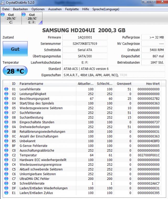Open the Datei menu
This screenshot has width=168, height=199.
click(6, 9)
